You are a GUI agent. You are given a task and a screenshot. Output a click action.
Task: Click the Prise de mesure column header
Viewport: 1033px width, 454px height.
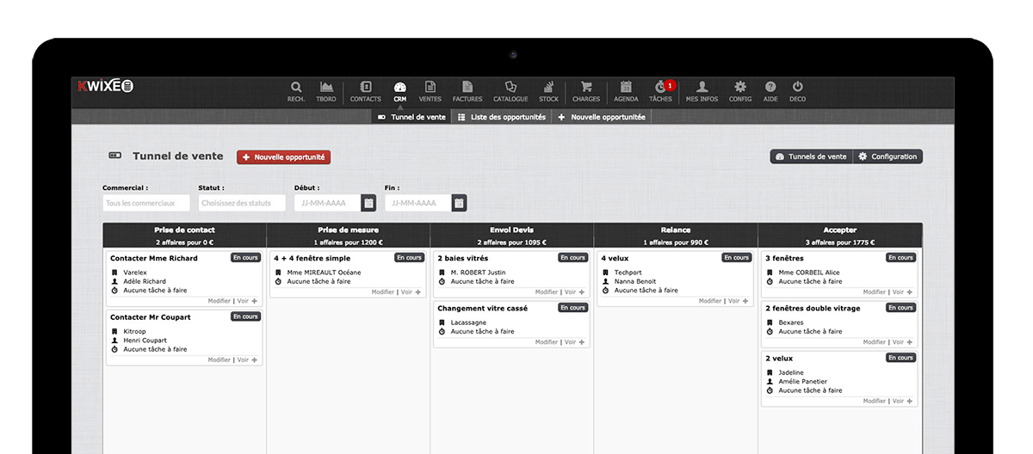349,236
